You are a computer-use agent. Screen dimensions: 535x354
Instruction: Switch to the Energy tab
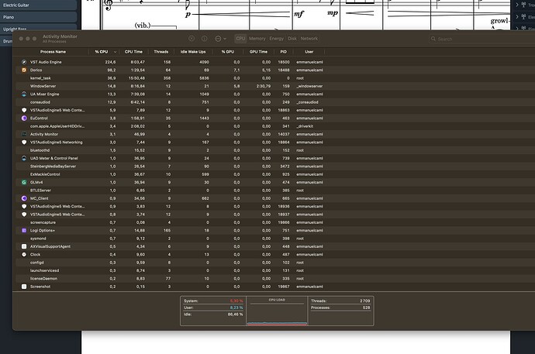point(276,39)
